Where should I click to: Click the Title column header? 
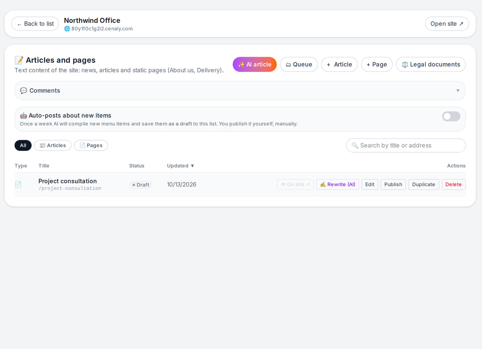[44, 166]
